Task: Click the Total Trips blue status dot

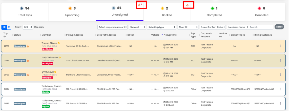Action: 22,8
